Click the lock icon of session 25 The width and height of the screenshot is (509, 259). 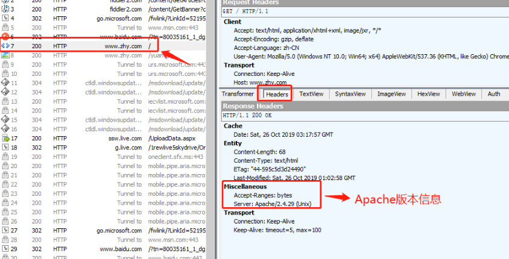(5, 212)
